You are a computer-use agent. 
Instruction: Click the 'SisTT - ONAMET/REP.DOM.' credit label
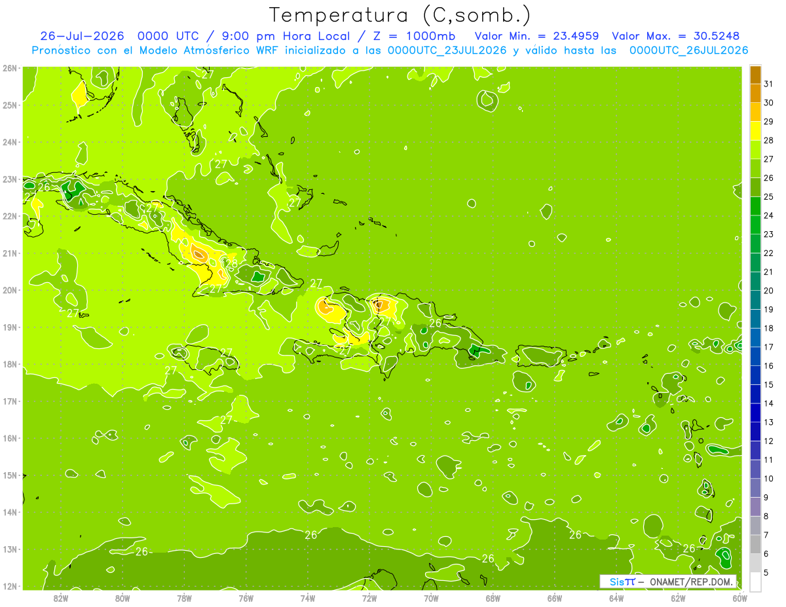(x=667, y=581)
